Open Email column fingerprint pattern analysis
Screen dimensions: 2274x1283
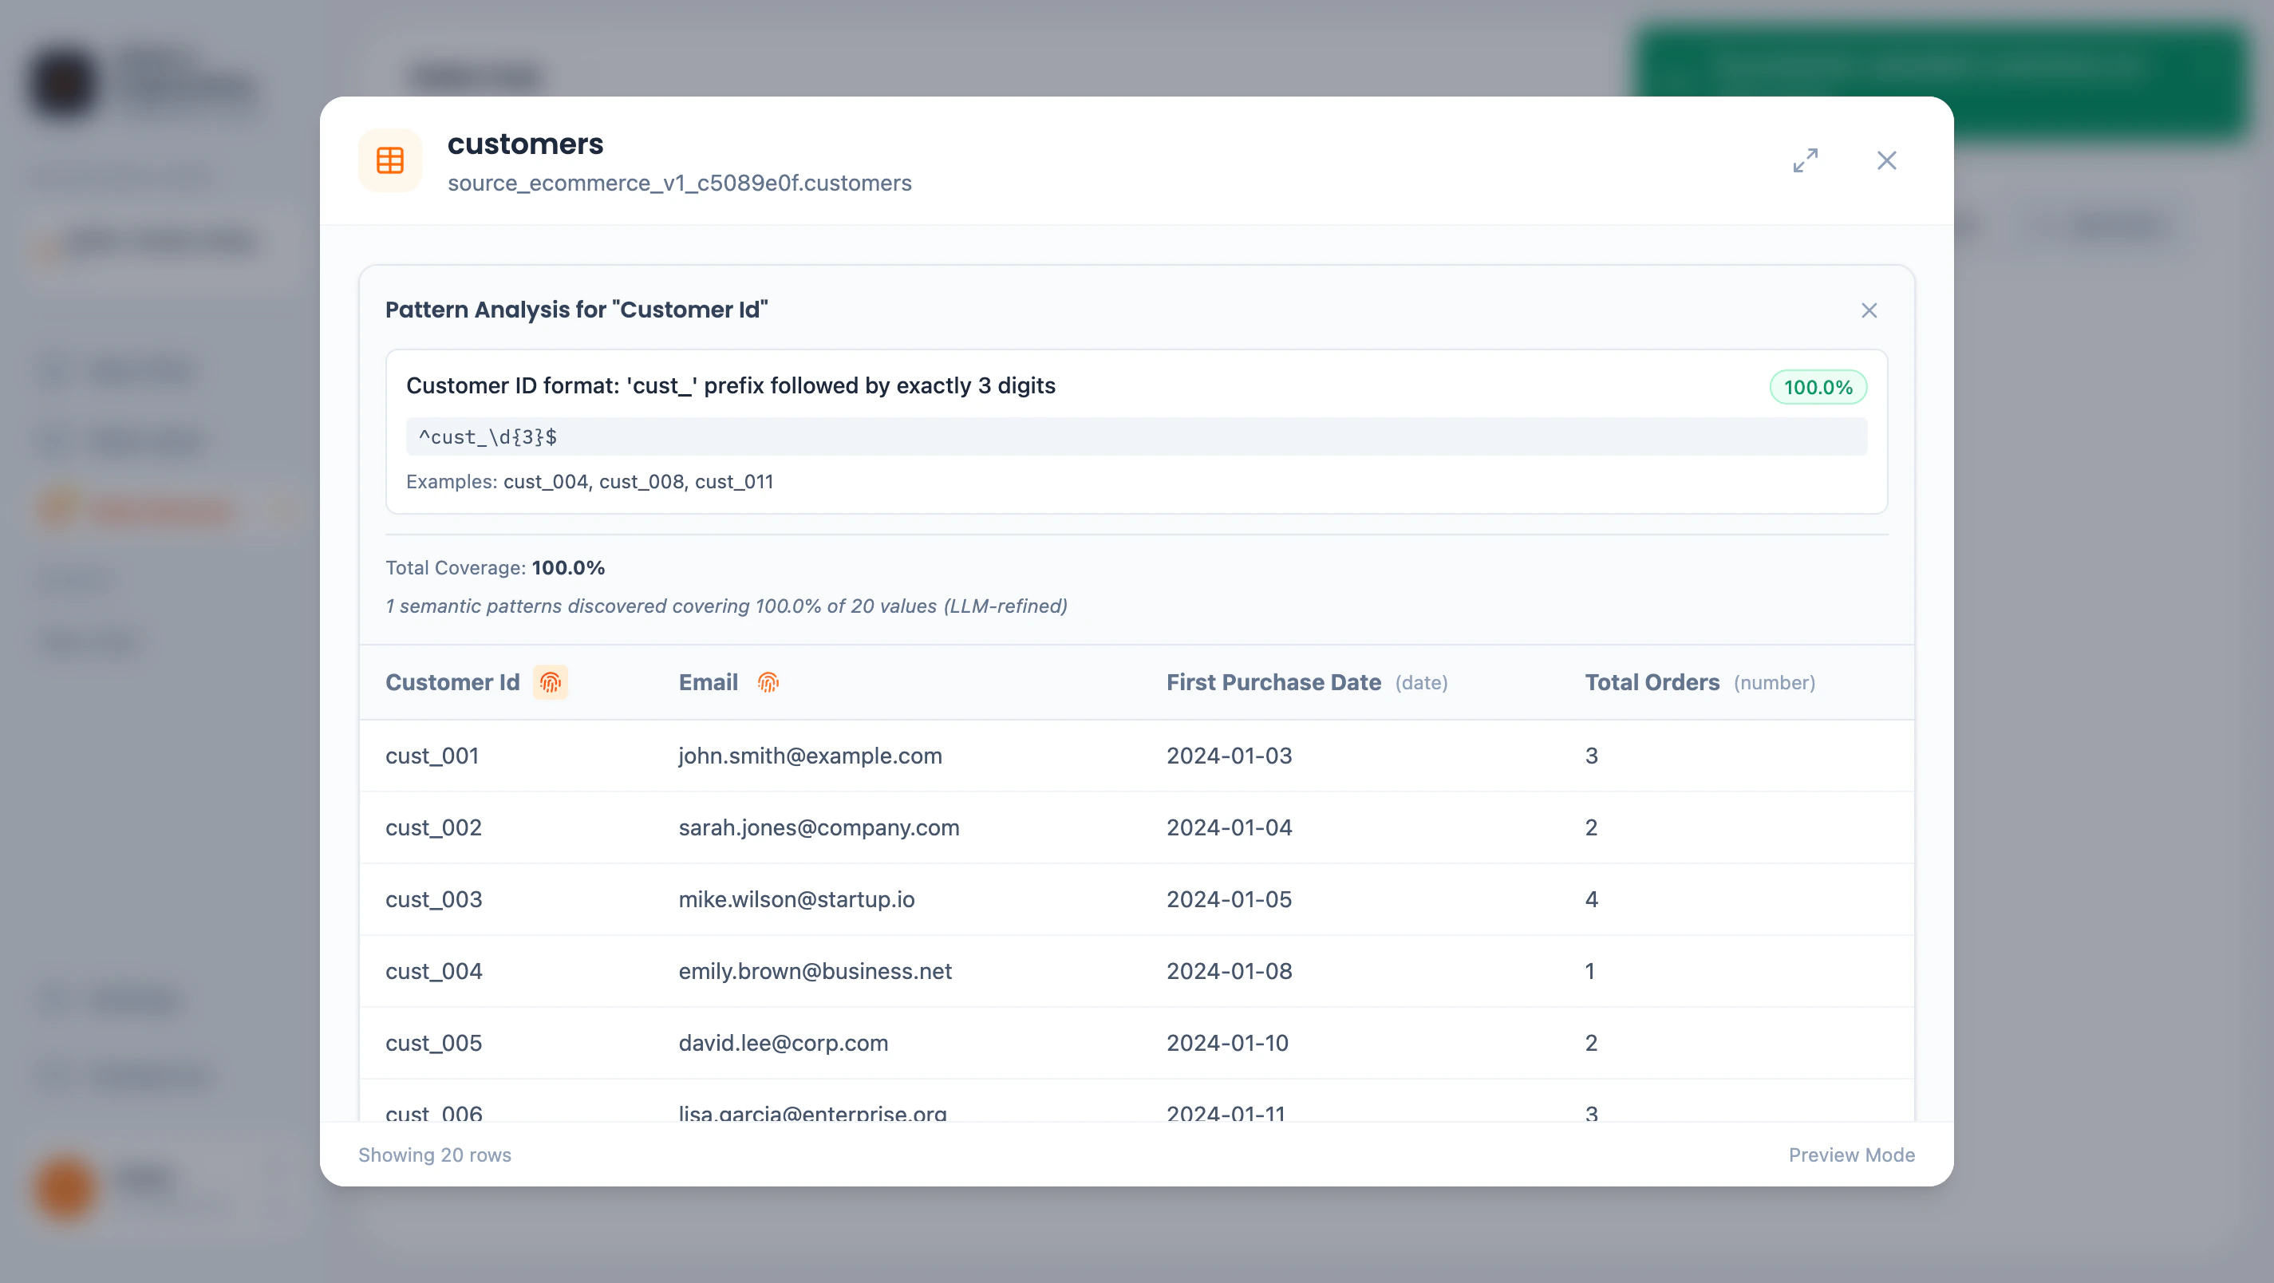768,682
